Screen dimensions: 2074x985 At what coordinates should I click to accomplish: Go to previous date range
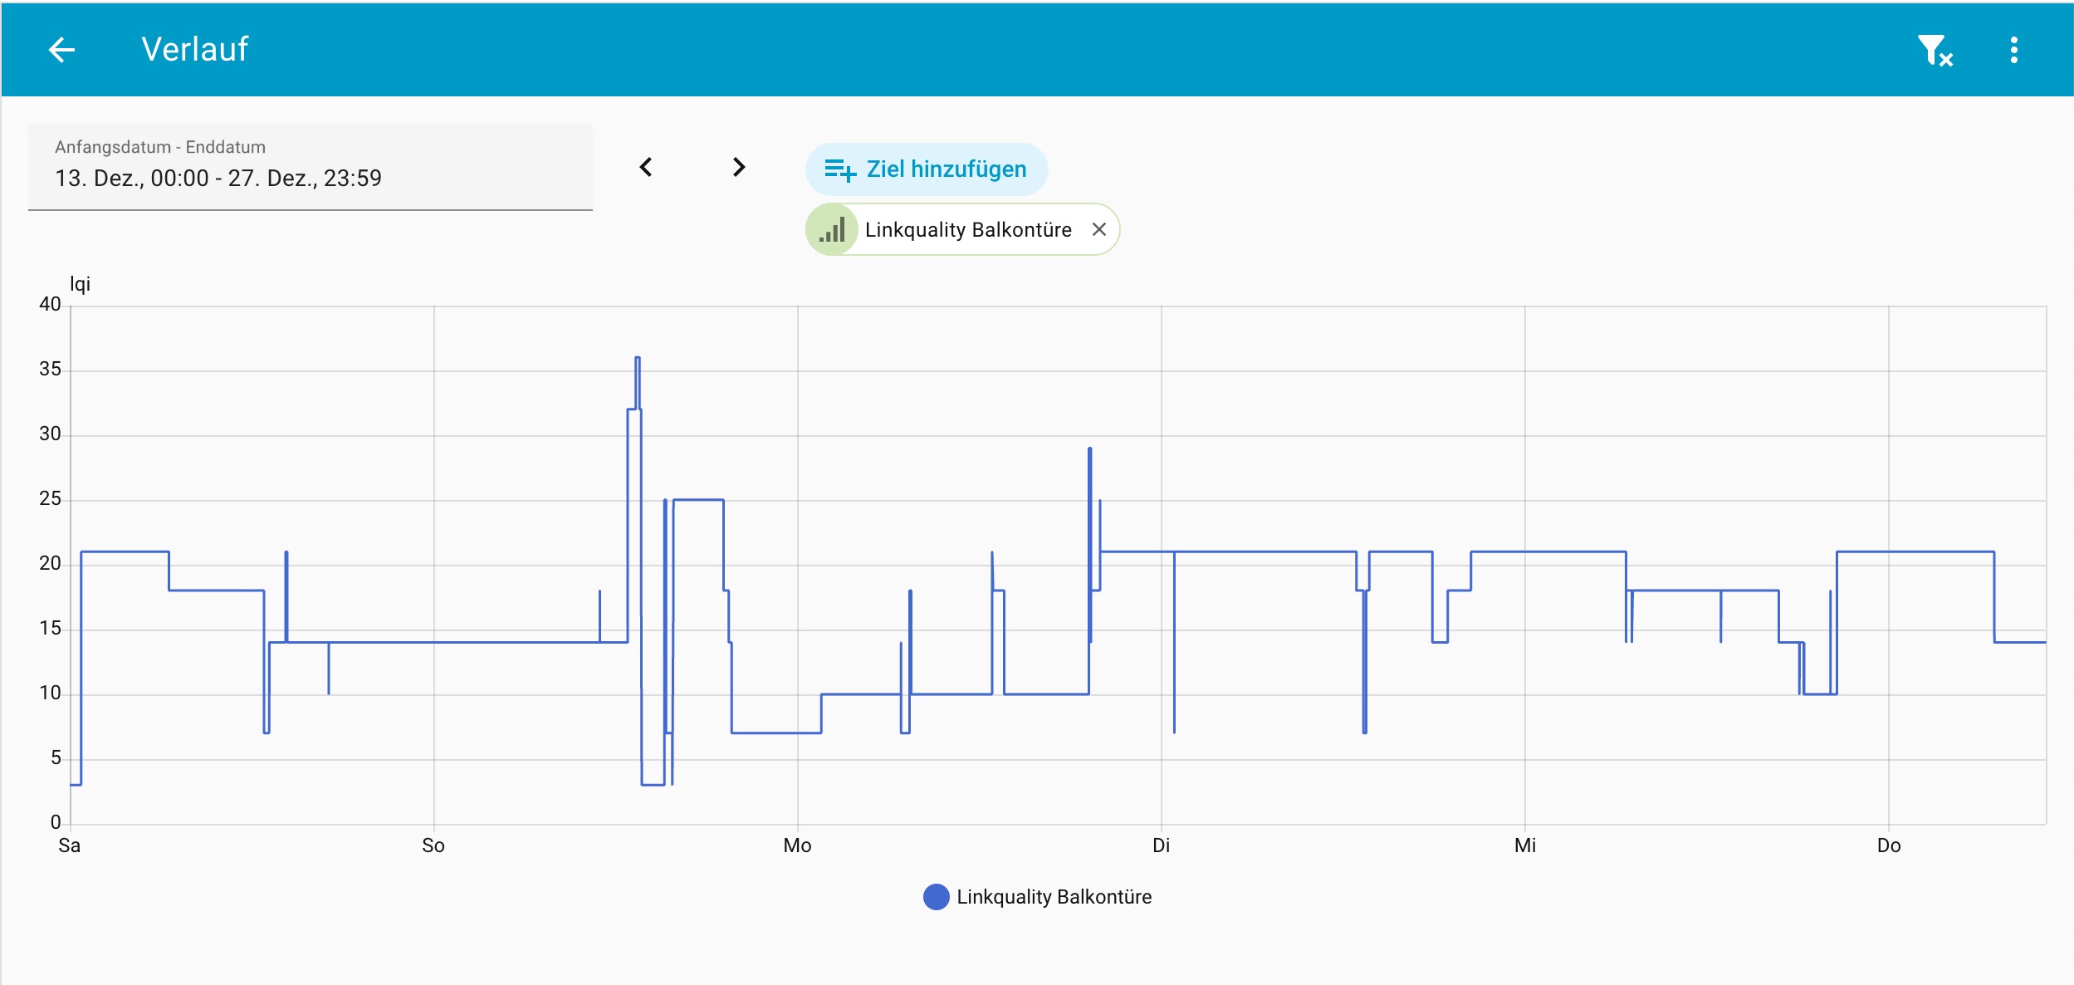click(x=646, y=168)
